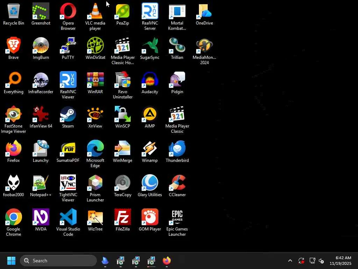Switch to Firefox in the taskbar
The image size is (358, 269).
pyautogui.click(x=167, y=261)
